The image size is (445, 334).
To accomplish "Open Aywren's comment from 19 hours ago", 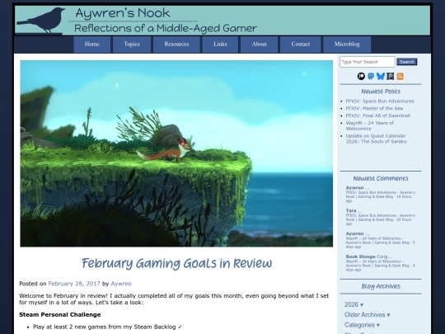I will (x=380, y=194).
